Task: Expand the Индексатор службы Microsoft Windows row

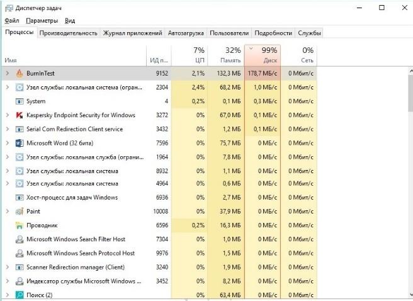Action: 8,281
